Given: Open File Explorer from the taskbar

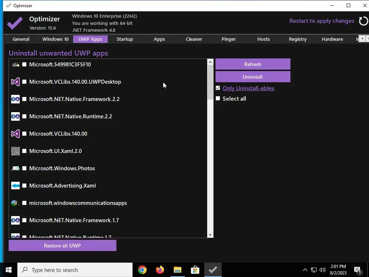Looking at the screenshot, I should click(178, 270).
